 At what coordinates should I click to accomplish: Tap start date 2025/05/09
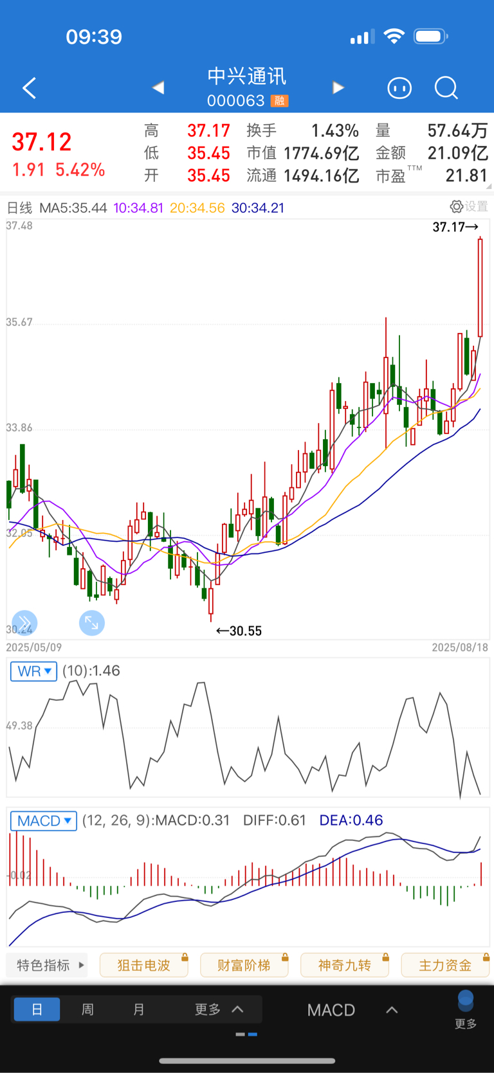coord(34,647)
